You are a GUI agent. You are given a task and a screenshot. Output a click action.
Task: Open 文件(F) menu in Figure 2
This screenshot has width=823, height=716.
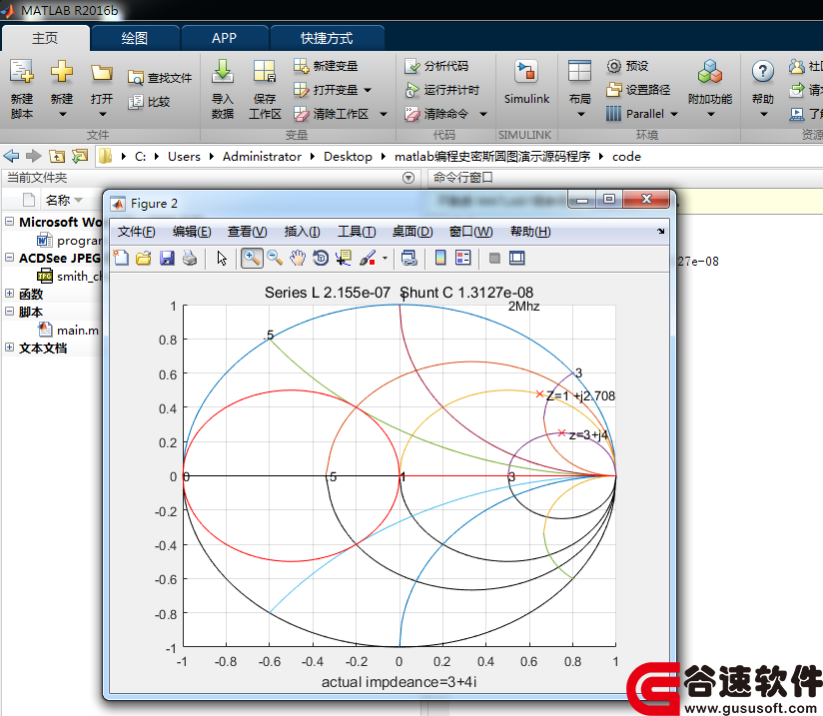pos(136,232)
